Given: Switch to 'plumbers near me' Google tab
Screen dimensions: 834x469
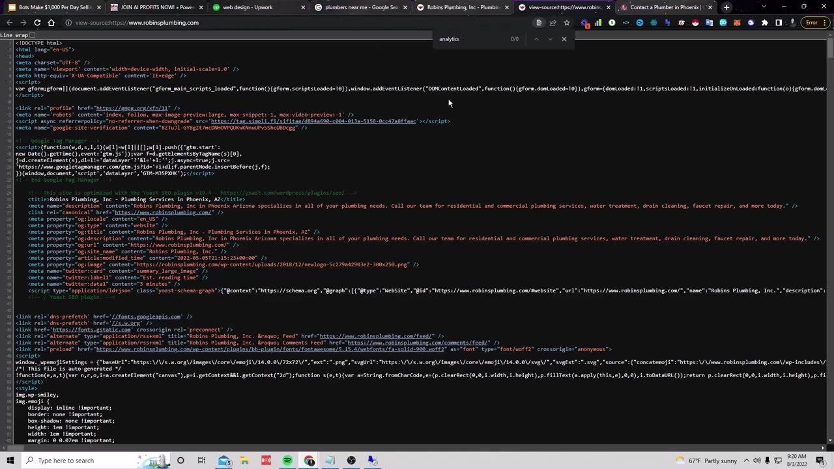Looking at the screenshot, I should pos(360,7).
